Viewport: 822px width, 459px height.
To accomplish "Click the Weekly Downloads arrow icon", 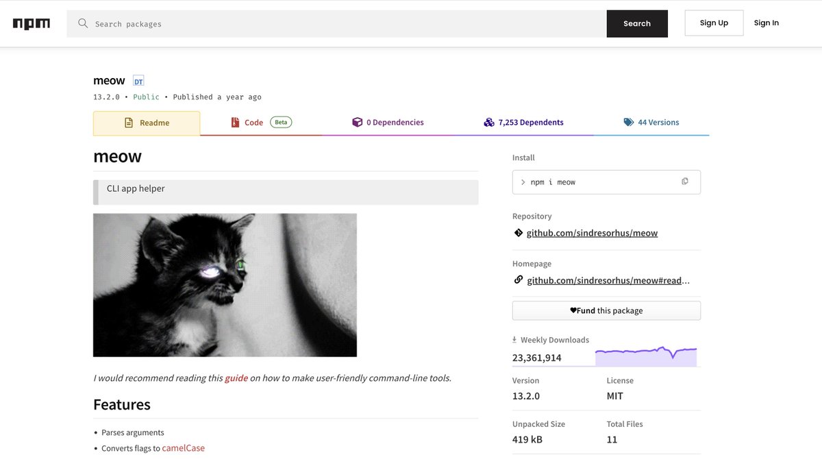I will coord(514,340).
